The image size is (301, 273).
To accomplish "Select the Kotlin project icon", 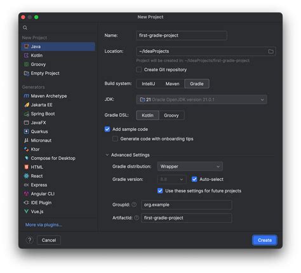I will (x=26, y=55).
